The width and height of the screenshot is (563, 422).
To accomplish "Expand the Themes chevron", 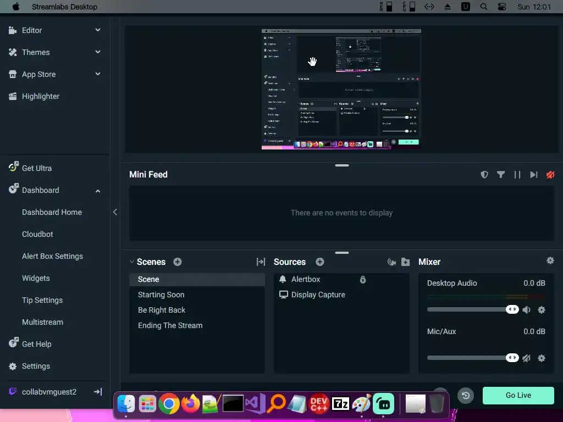I will tap(98, 52).
